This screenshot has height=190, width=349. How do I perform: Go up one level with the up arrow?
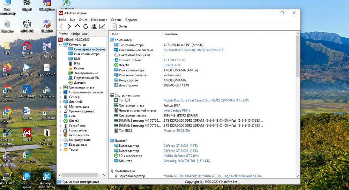[x=77, y=26]
